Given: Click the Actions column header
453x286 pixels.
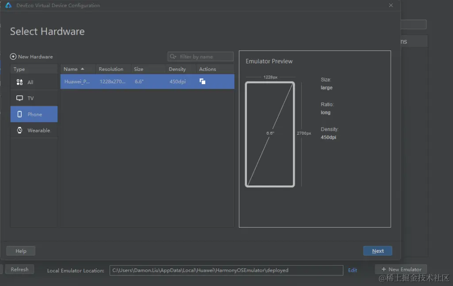Looking at the screenshot, I should click(x=215, y=69).
